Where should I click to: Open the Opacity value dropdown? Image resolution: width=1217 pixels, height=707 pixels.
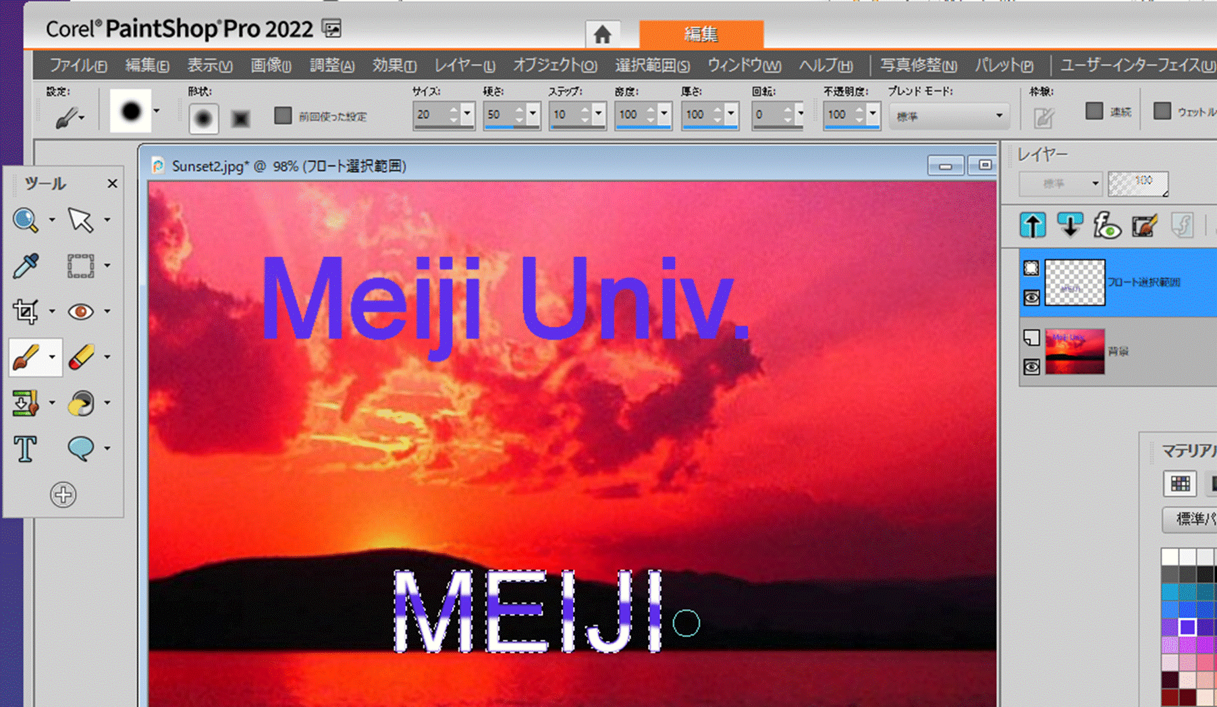point(873,114)
